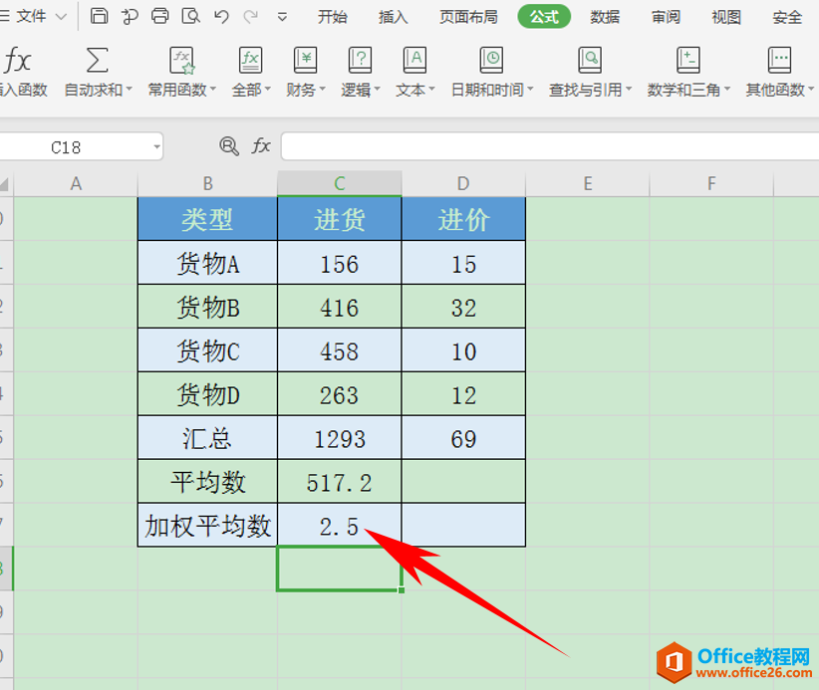This screenshot has height=690, width=819.
Task: Switch to the 插入 tab
Action: point(393,17)
